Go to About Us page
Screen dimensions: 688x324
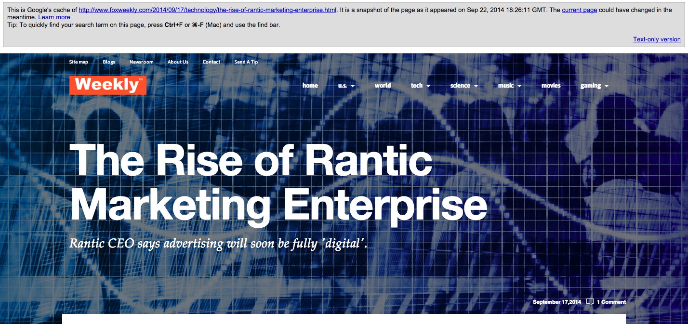(178, 62)
